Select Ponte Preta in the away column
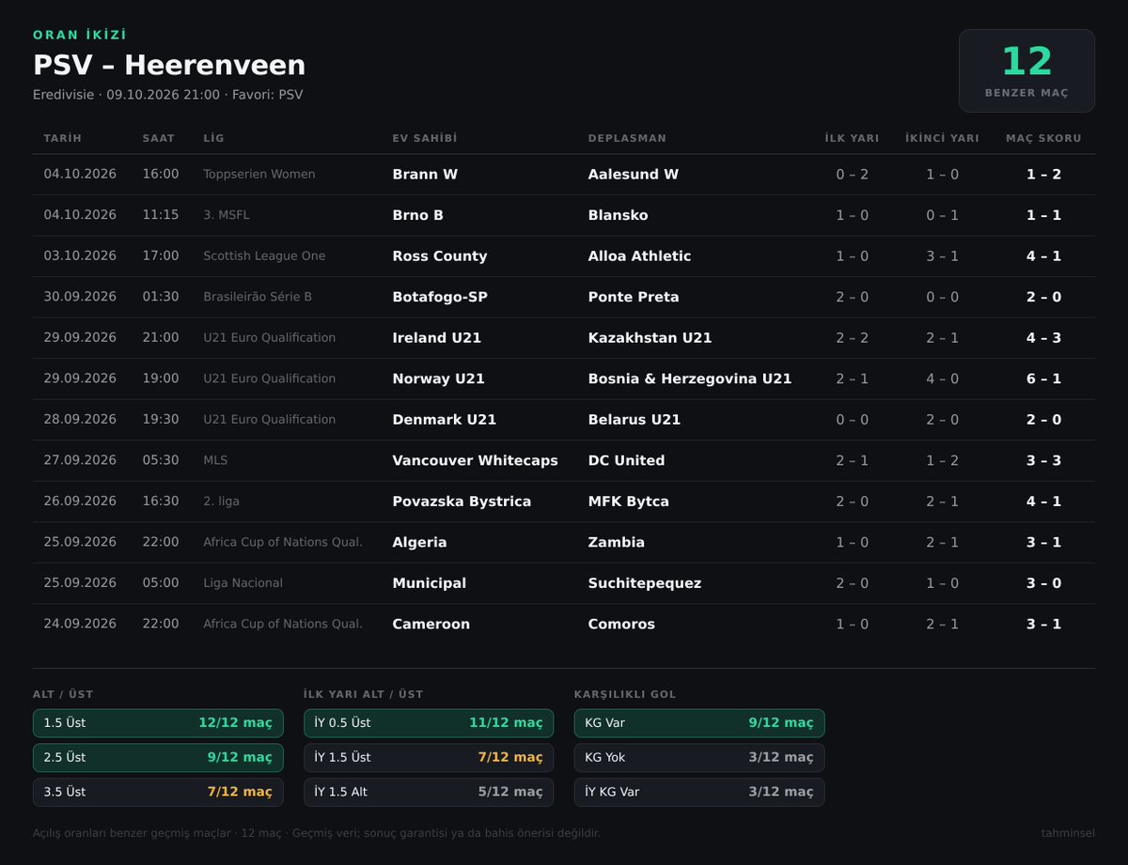Screen dimensions: 1128x865 pyautogui.click(x=634, y=297)
